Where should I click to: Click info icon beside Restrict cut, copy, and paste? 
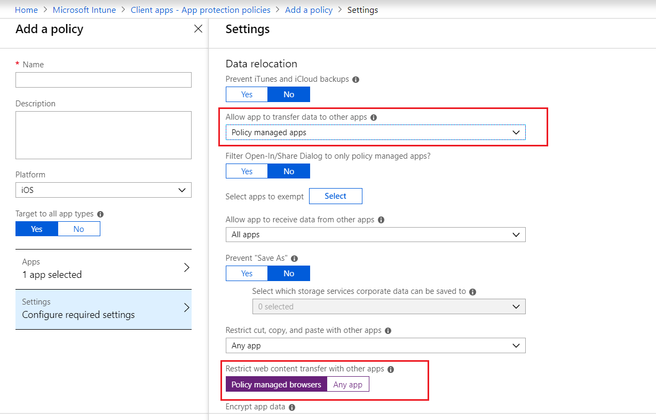tap(388, 331)
